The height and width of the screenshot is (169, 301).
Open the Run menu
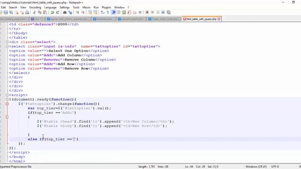click(x=96, y=8)
